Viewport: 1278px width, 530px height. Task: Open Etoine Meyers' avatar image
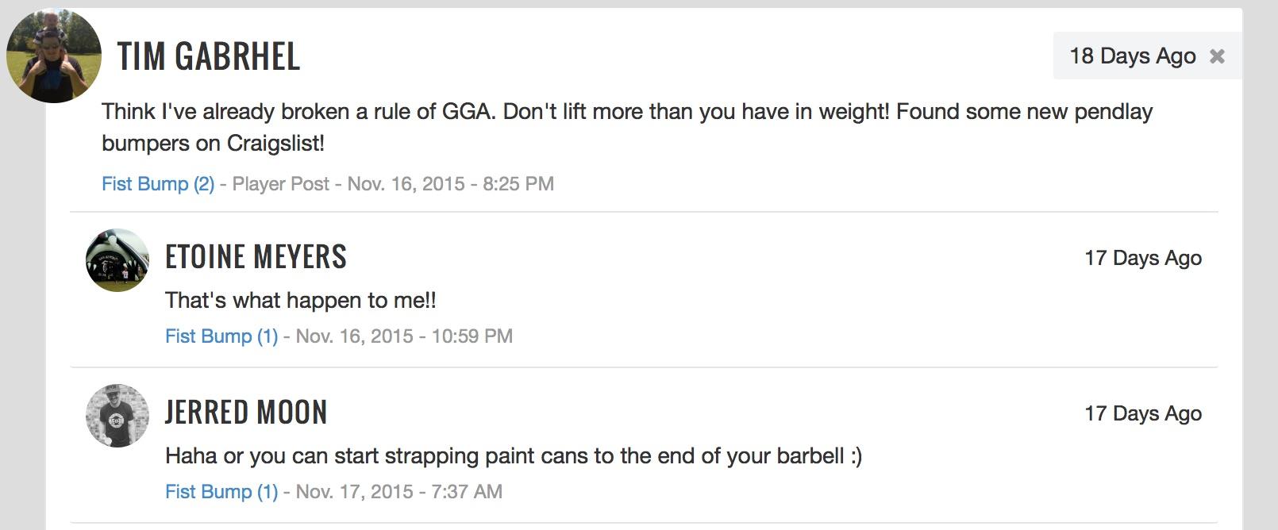117,260
